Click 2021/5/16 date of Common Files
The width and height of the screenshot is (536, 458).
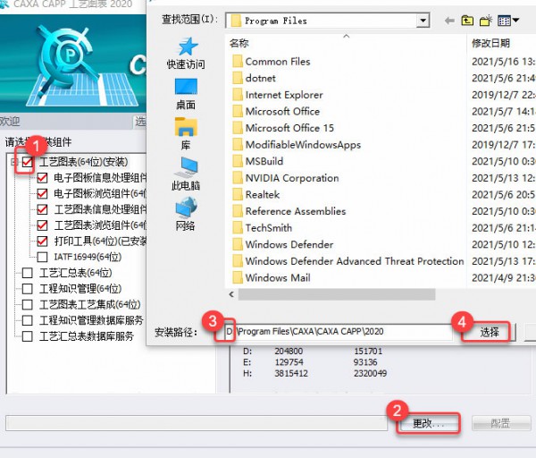click(504, 62)
